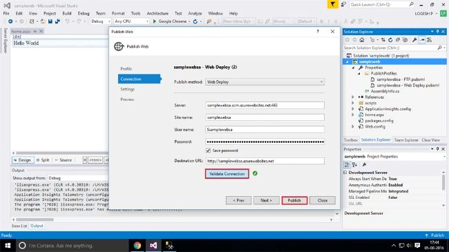Toggle the Save password checkbox
Image resolution: width=449 pixels, height=252 pixels.
(x=208, y=151)
